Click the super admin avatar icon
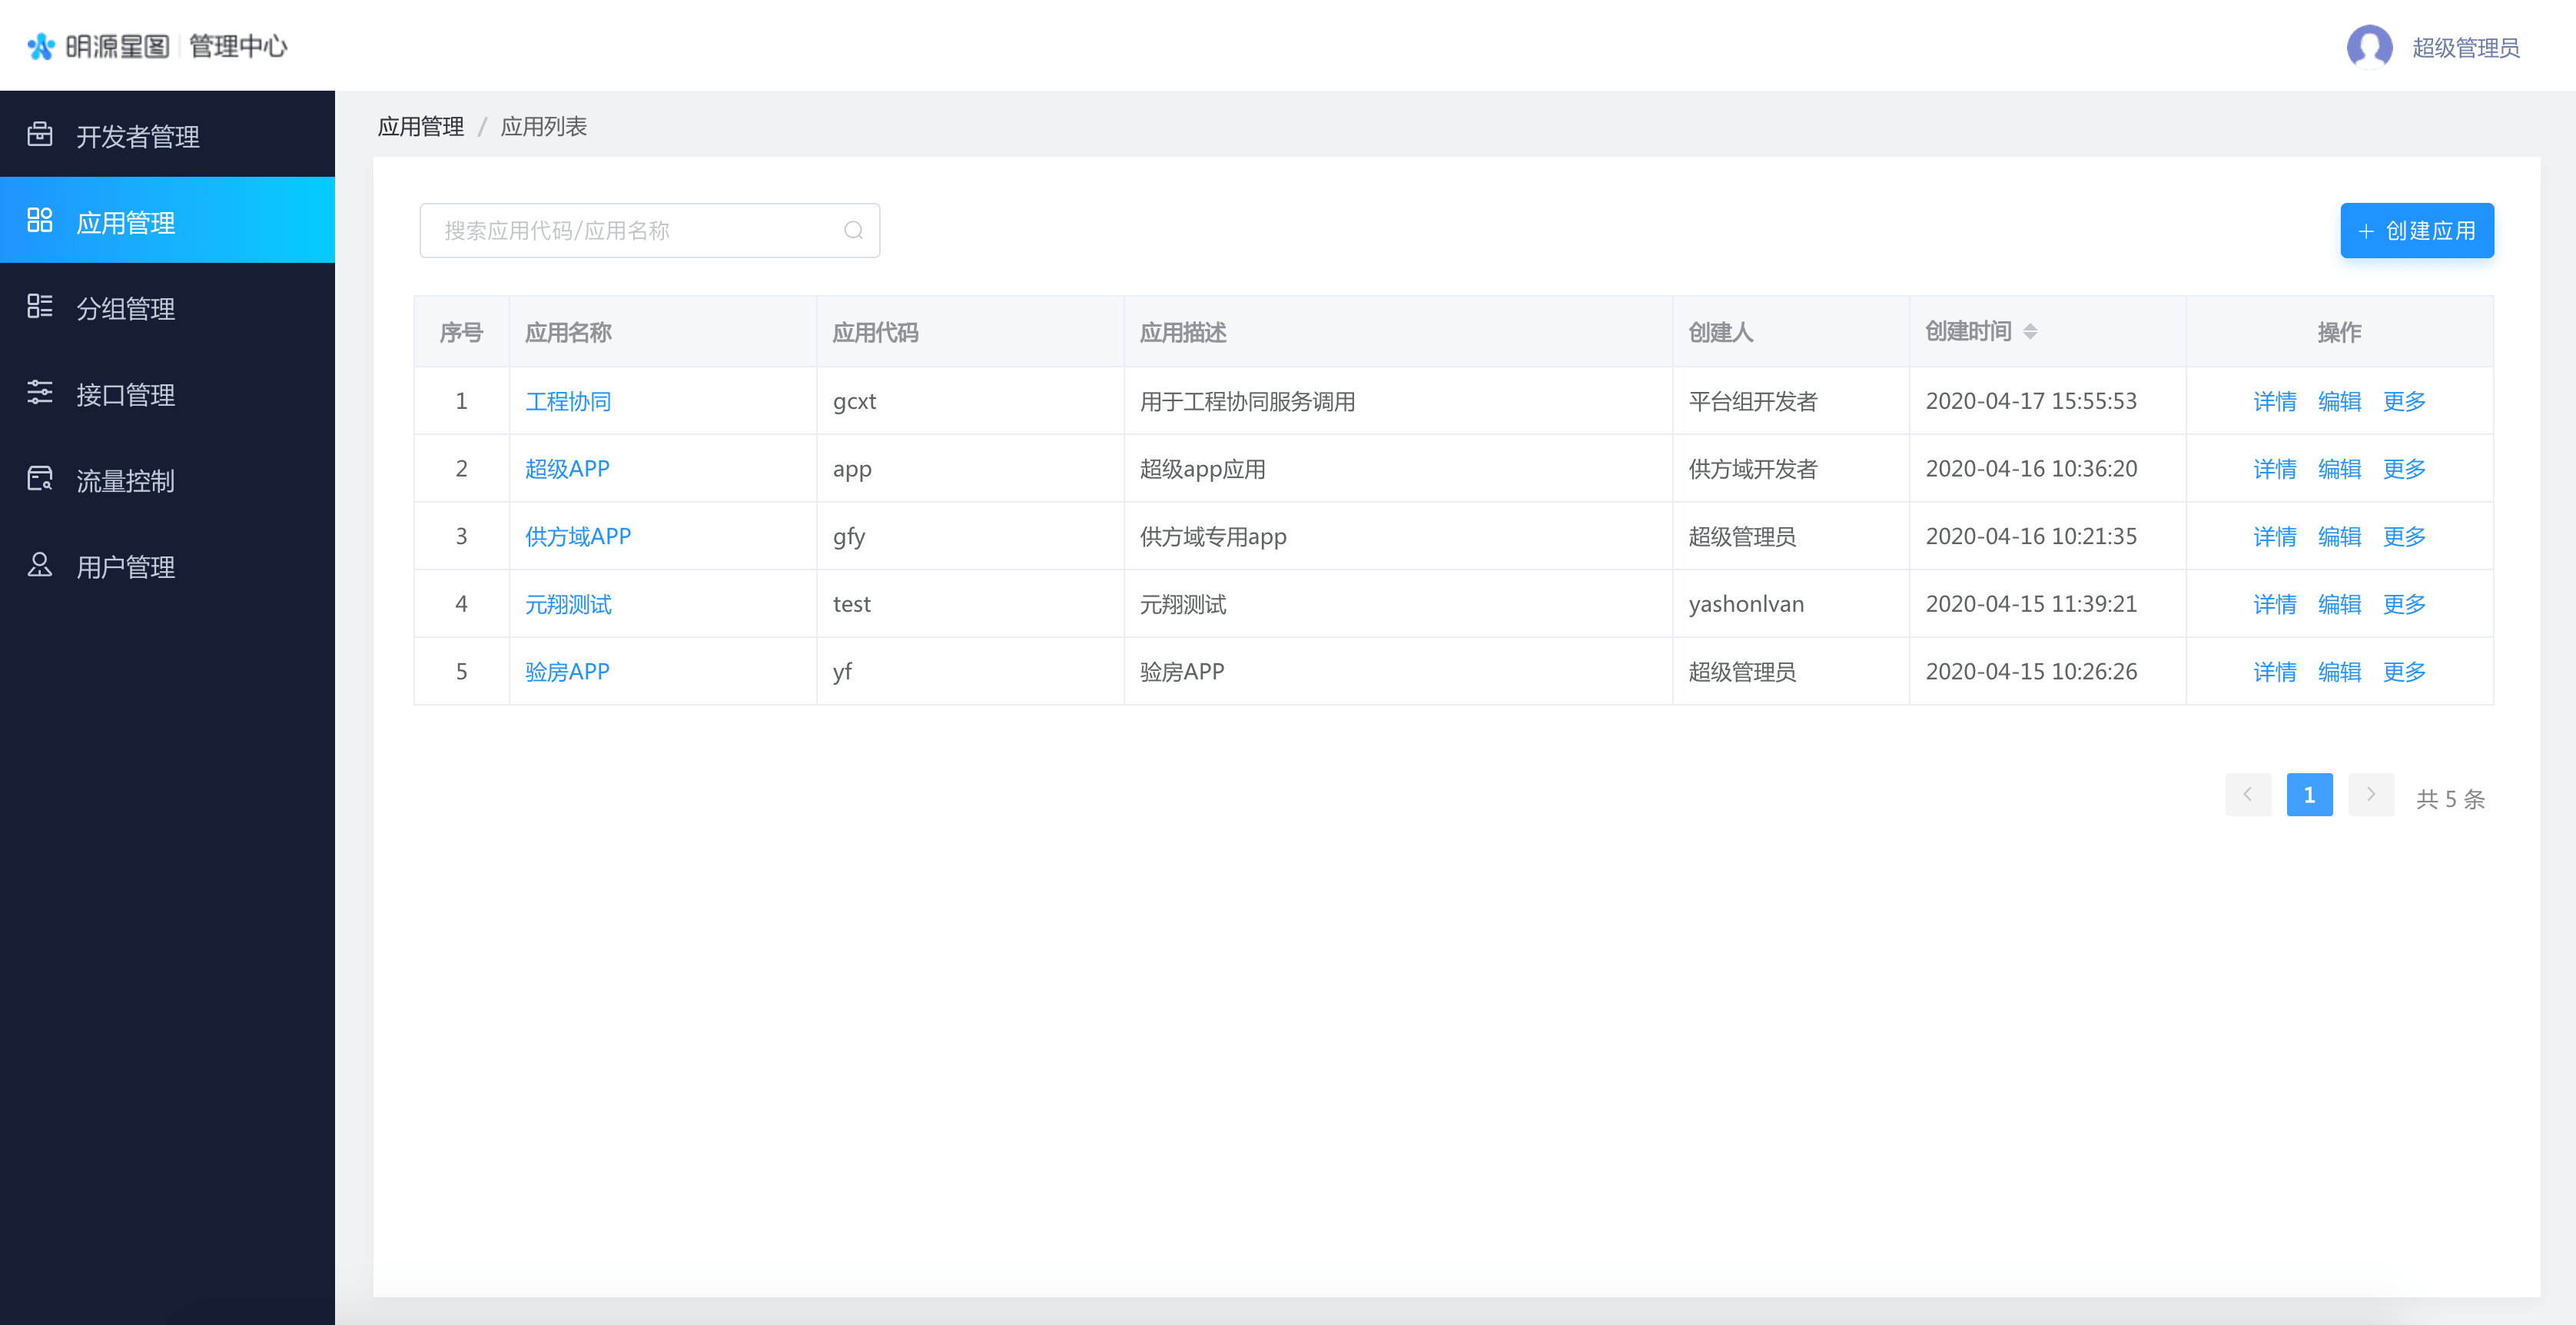Screen dimensions: 2576x1325 click(x=2369, y=46)
